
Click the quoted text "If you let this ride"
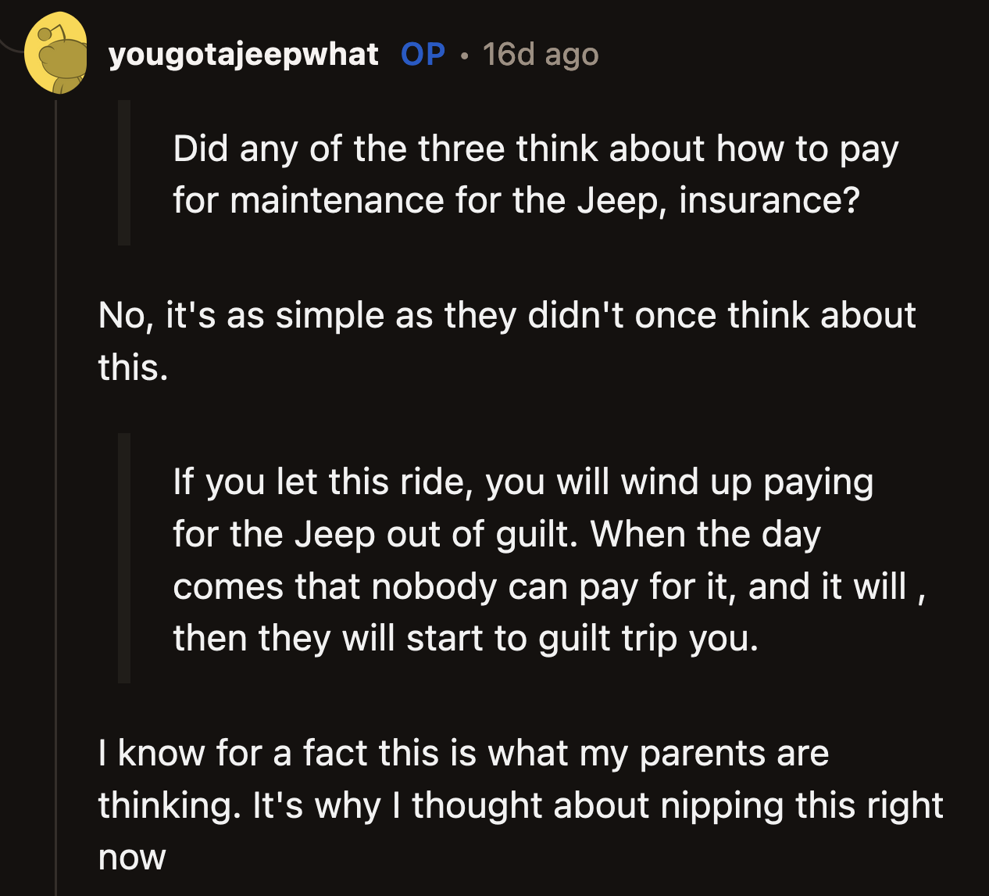(x=323, y=482)
